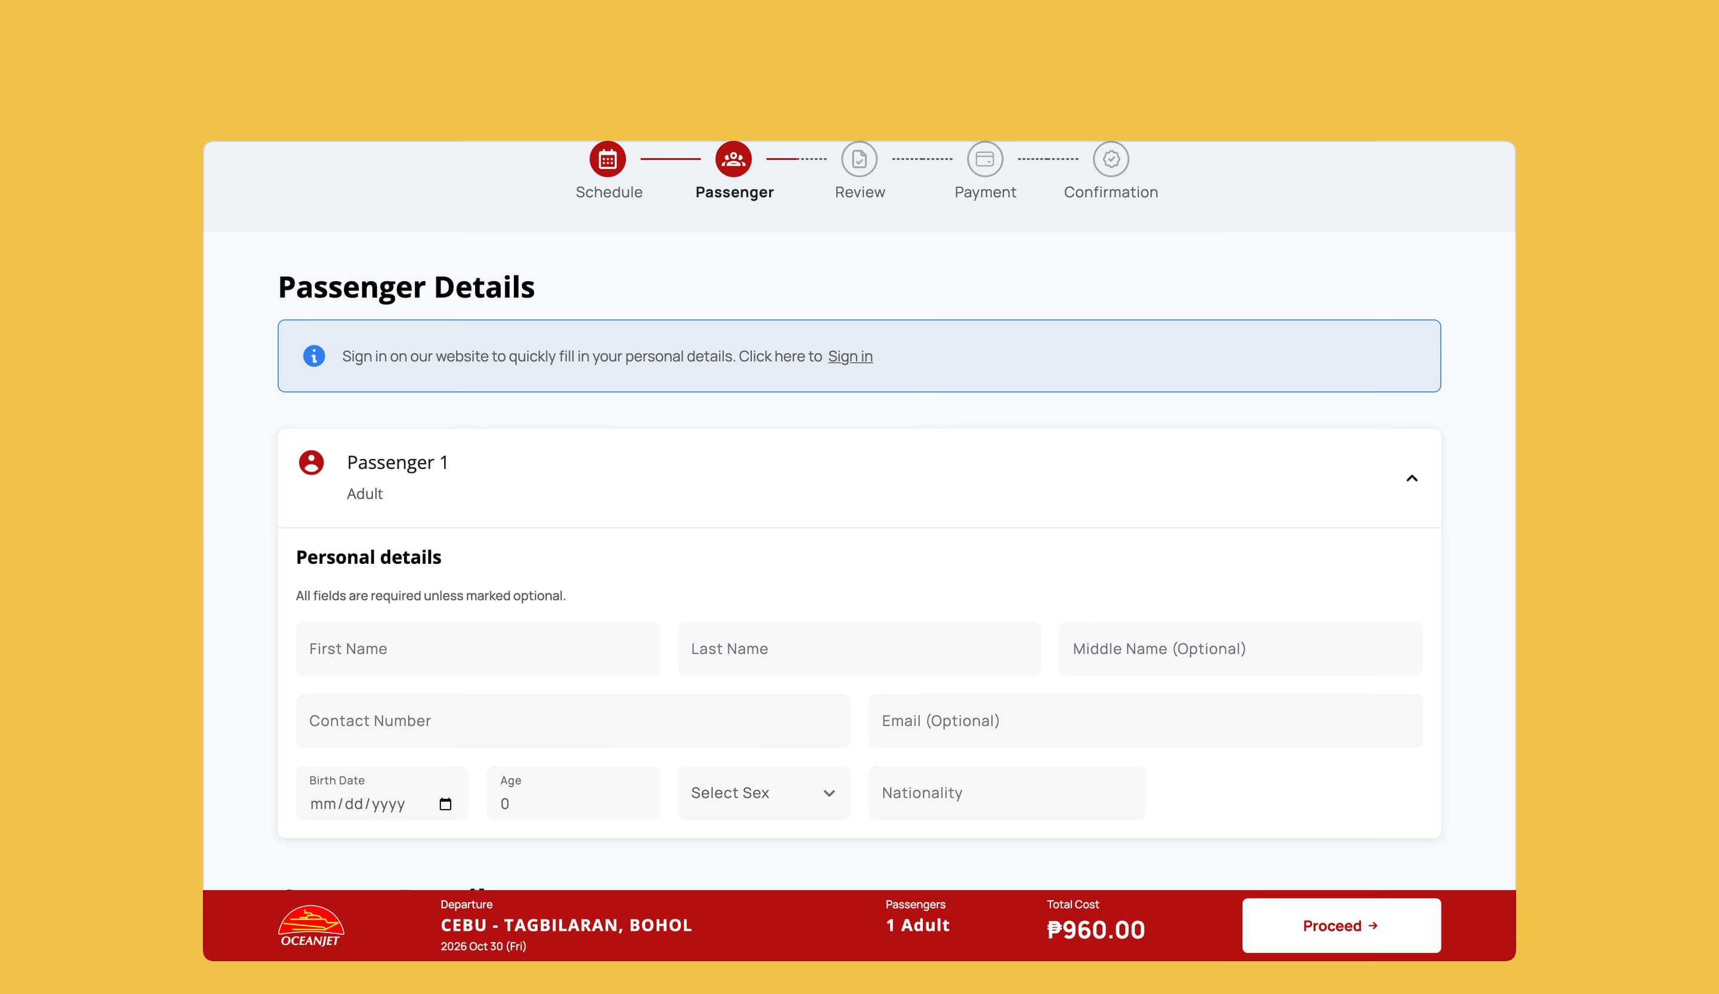The width and height of the screenshot is (1719, 994).
Task: Open the Birth Date calendar picker icon
Action: (445, 804)
